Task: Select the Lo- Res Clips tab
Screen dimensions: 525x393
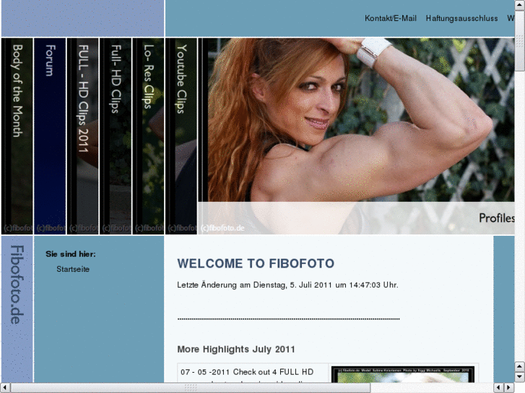Action: [148, 136]
